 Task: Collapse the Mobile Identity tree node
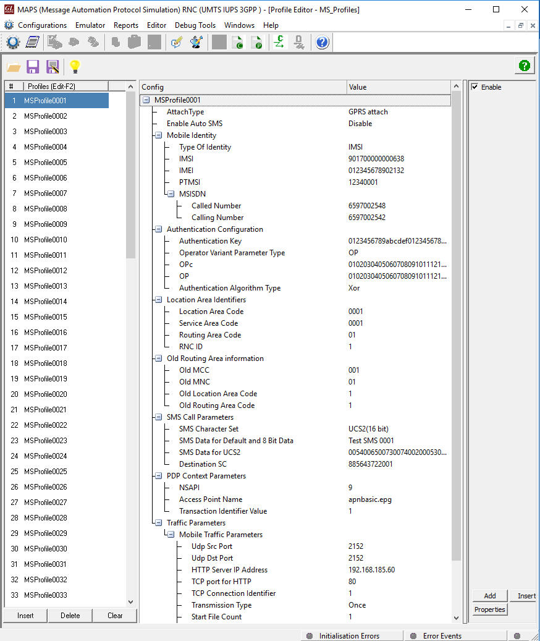(x=158, y=135)
